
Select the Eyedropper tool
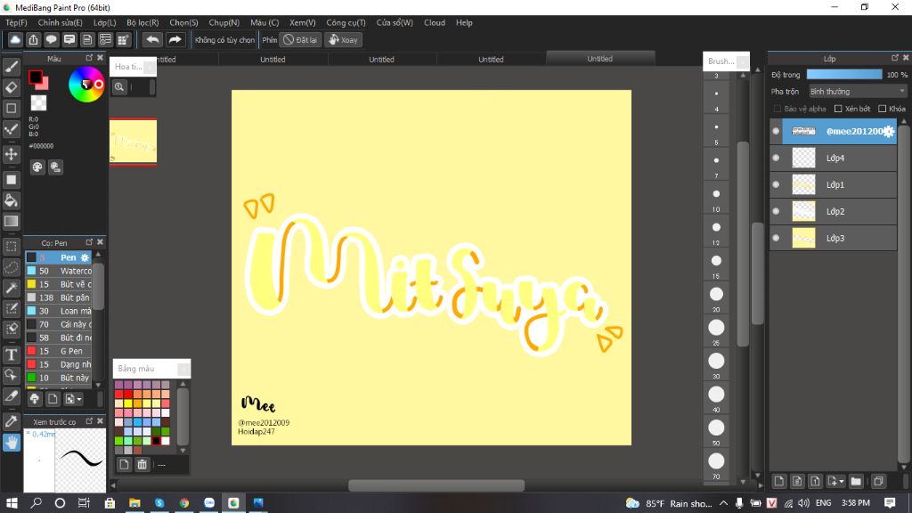11,421
